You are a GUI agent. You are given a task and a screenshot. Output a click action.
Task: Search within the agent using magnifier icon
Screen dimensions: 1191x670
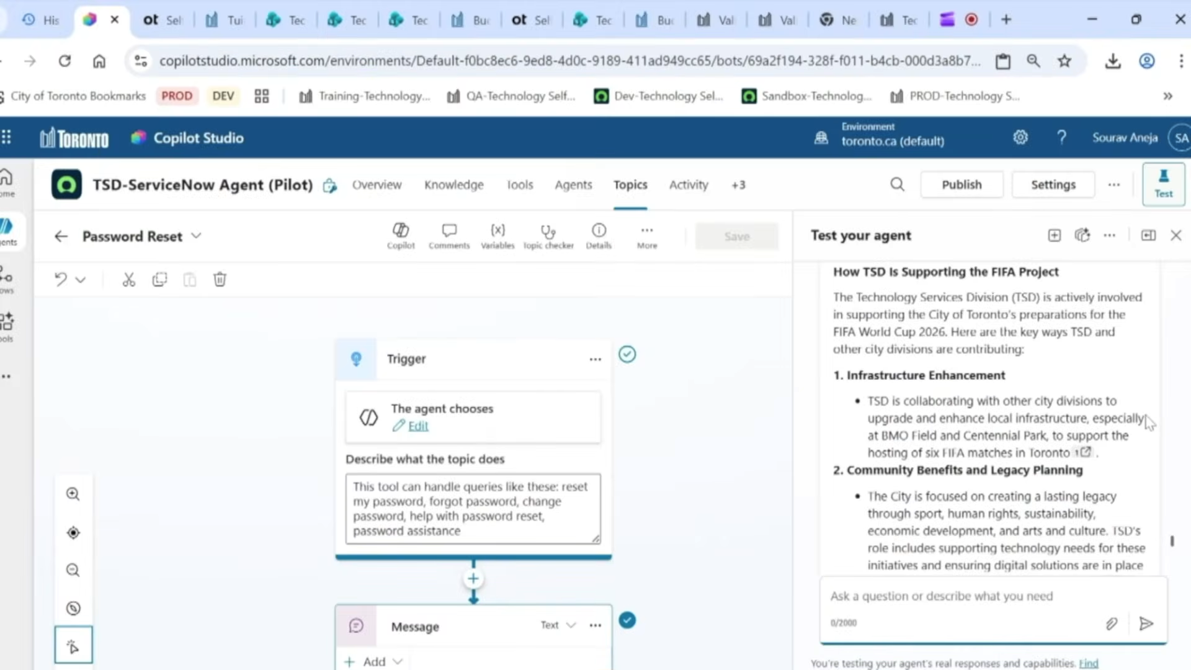pos(898,184)
